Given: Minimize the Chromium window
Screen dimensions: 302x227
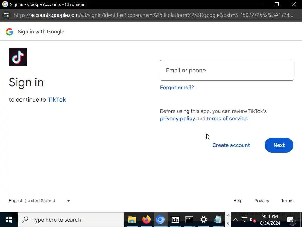Looking at the screenshot, I should (260, 4).
